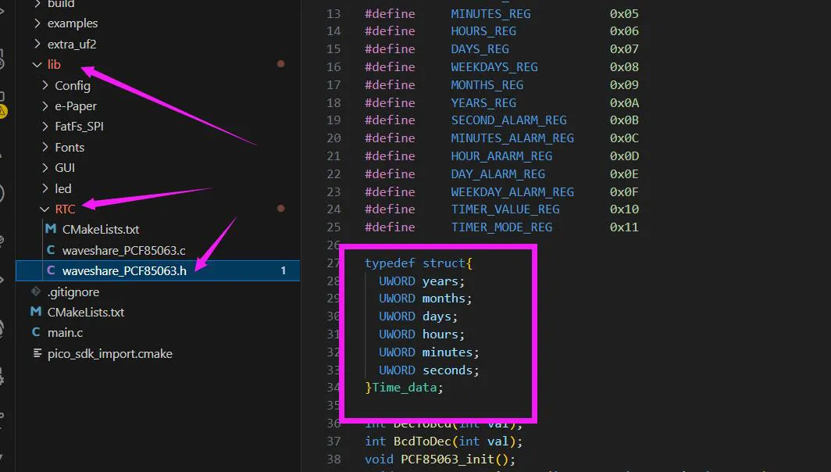The image size is (831, 472).
Task: Click the SECOND_ALARM_REG macro name
Action: [508, 120]
